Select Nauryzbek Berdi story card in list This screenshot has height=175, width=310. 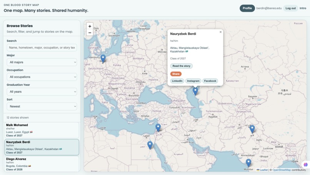(42, 147)
